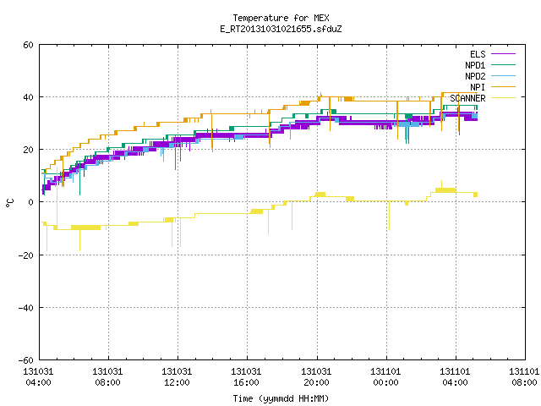Click the x-axis label 131031 12:00
This screenshot has width=541, height=406.
(177, 377)
